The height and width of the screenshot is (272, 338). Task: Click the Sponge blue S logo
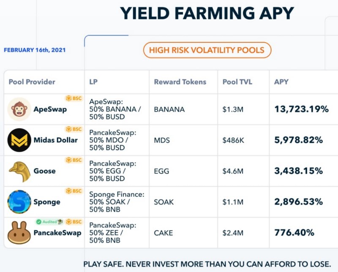tap(19, 202)
